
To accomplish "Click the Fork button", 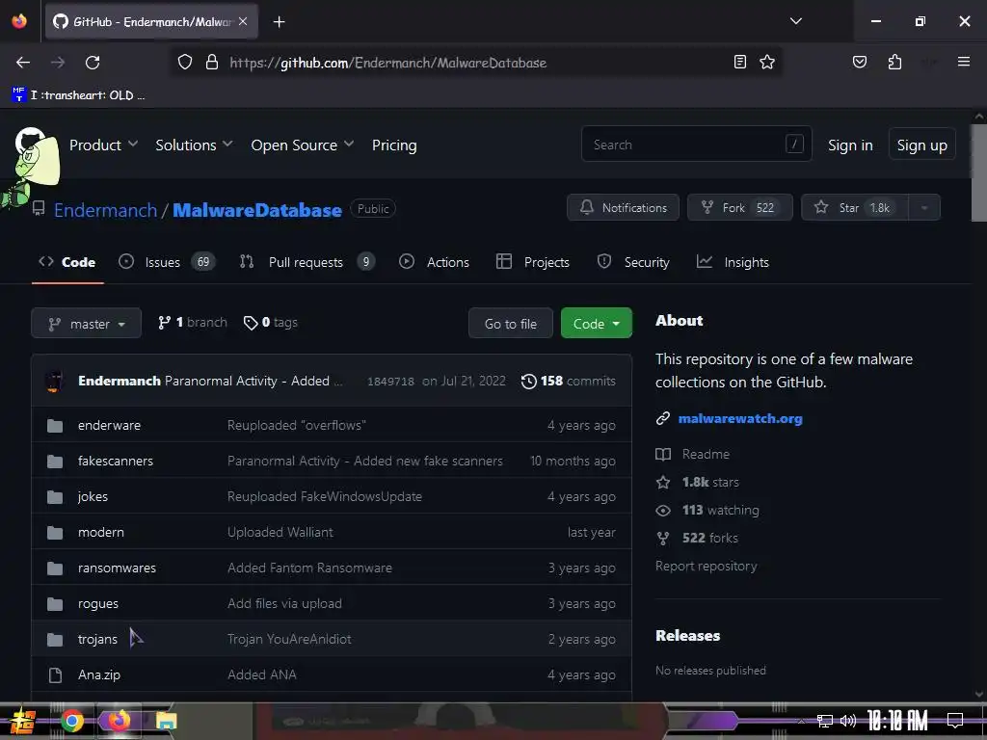I will click(739, 208).
